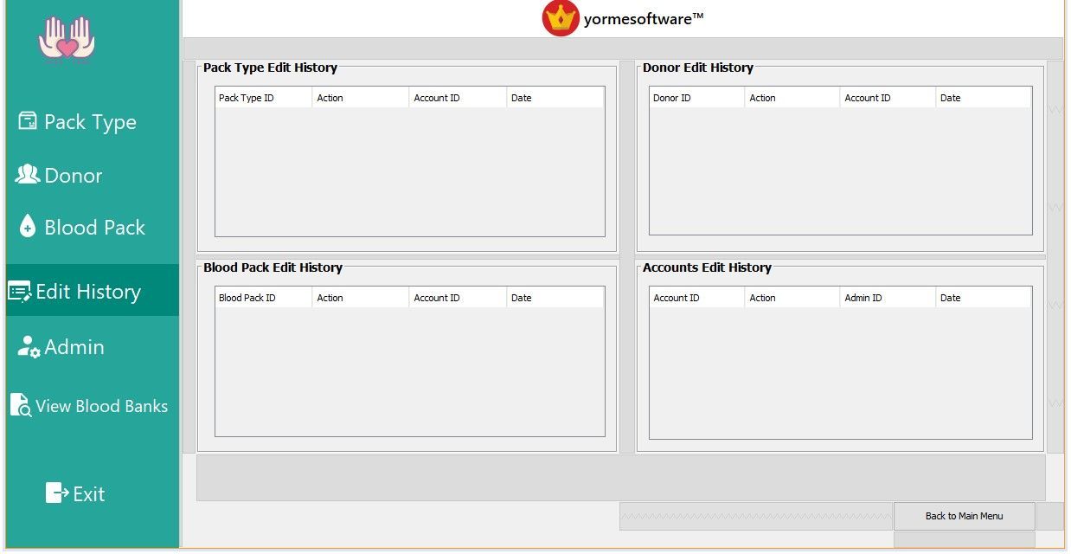
Task: Click the yormesoftware brand text
Action: tap(644, 18)
